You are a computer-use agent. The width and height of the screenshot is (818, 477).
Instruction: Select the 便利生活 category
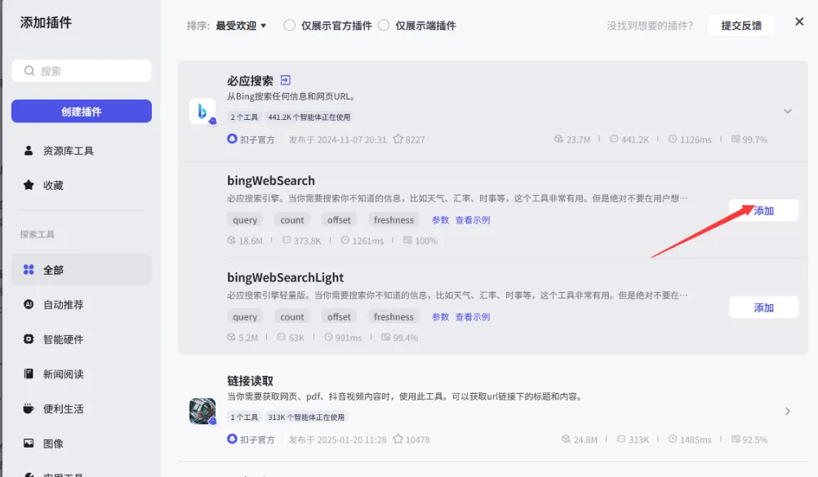click(82, 409)
